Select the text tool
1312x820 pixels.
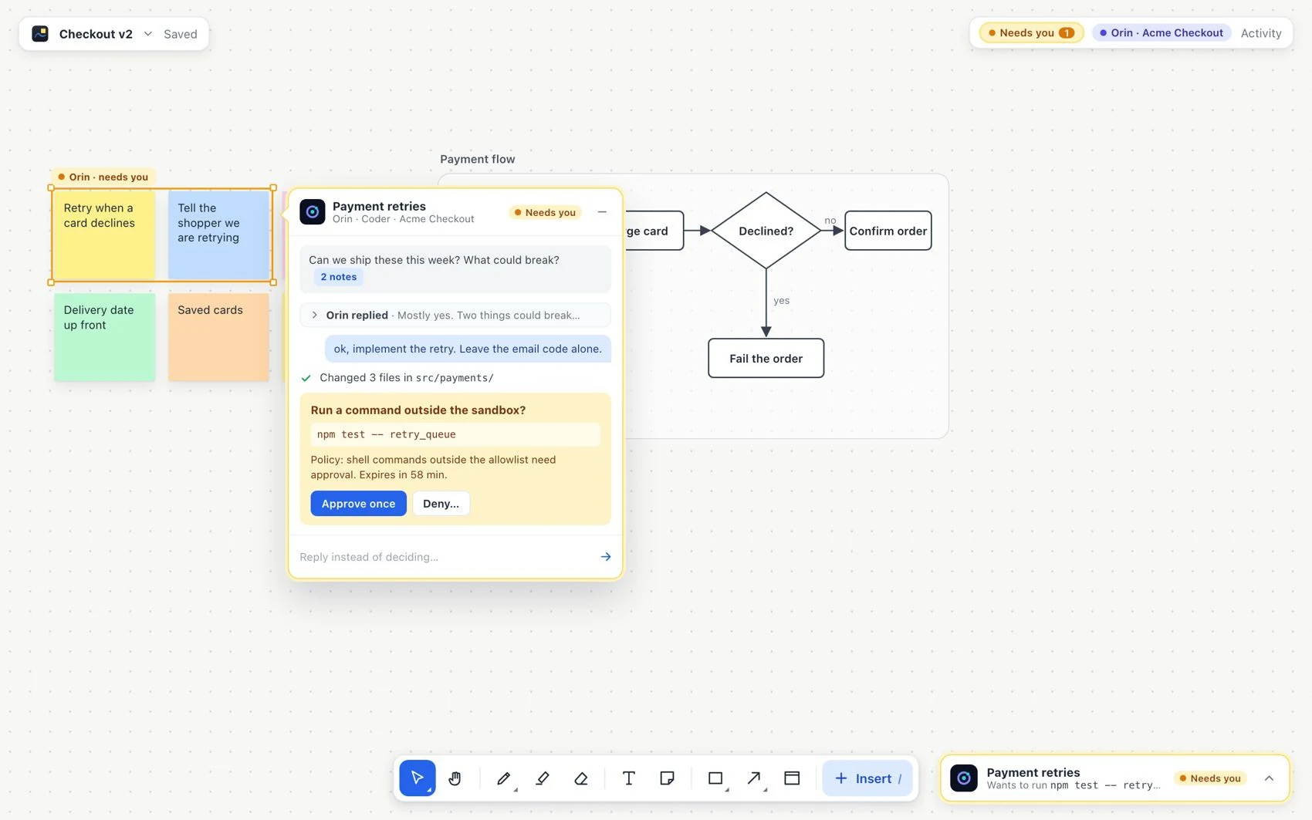[628, 778]
